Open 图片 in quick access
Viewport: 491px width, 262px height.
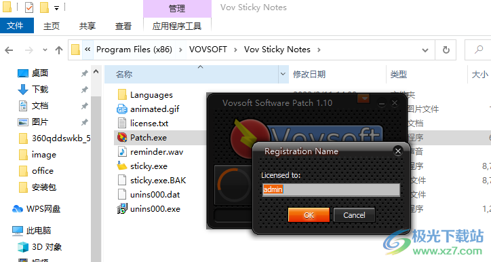40,122
